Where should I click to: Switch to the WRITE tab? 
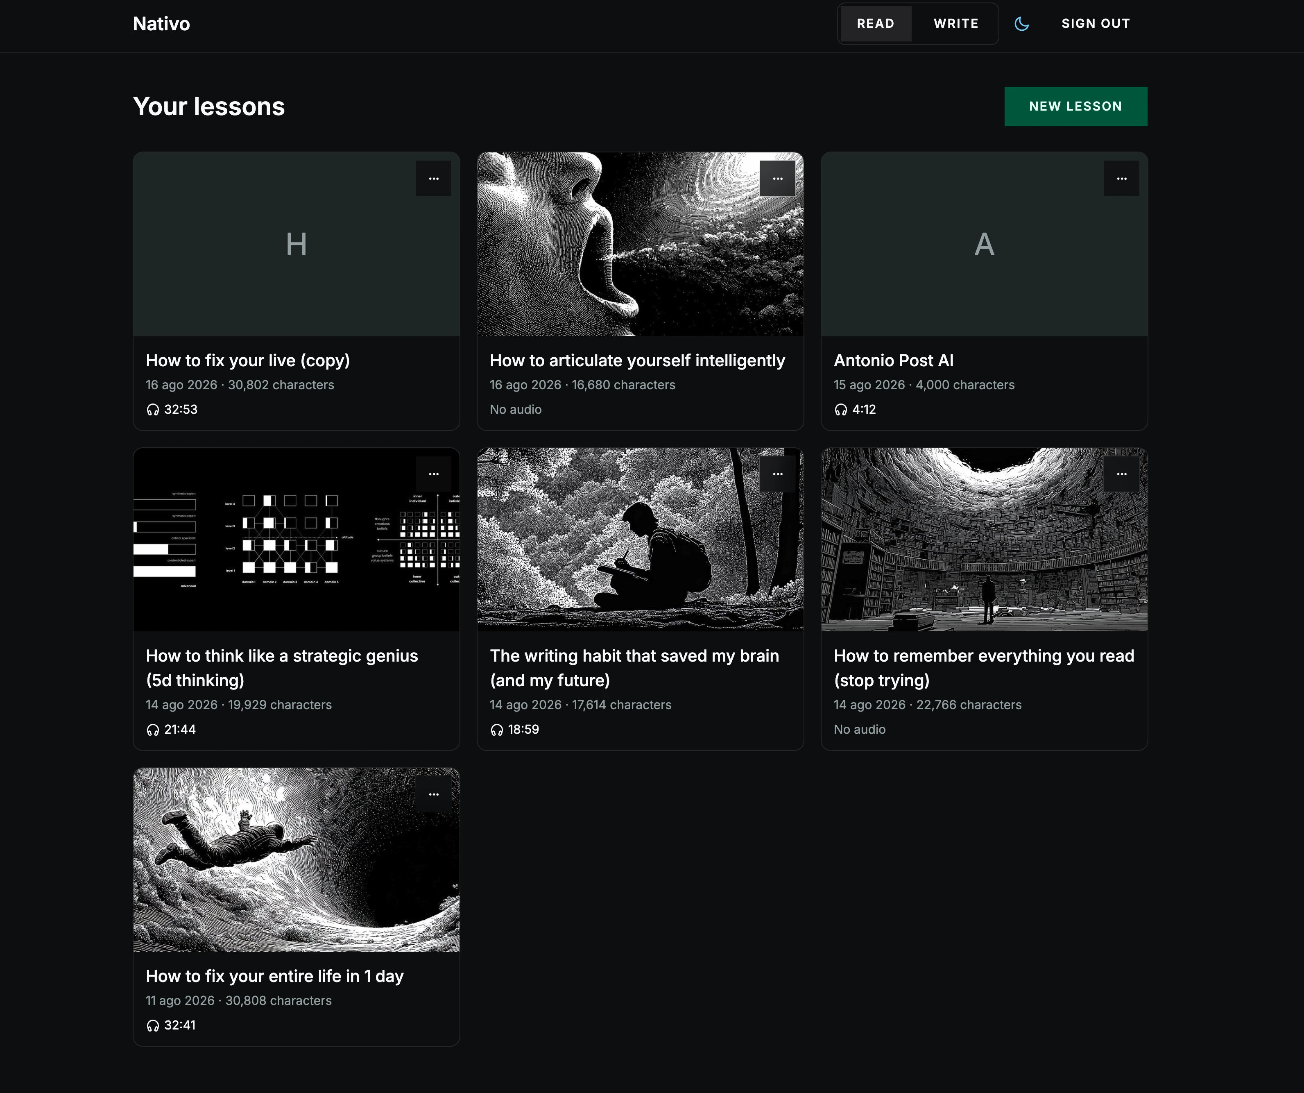[x=955, y=24]
